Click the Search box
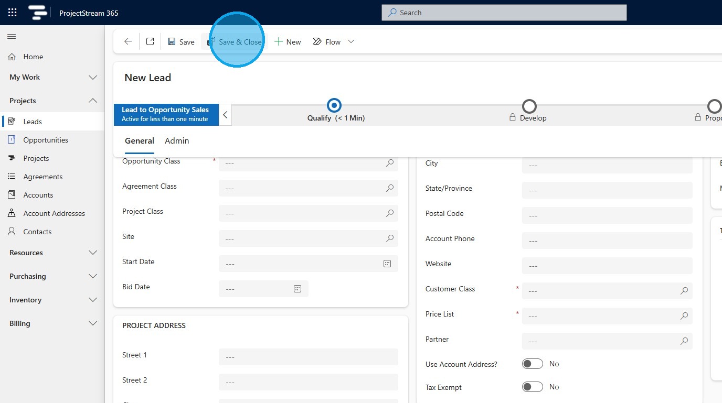 point(504,13)
